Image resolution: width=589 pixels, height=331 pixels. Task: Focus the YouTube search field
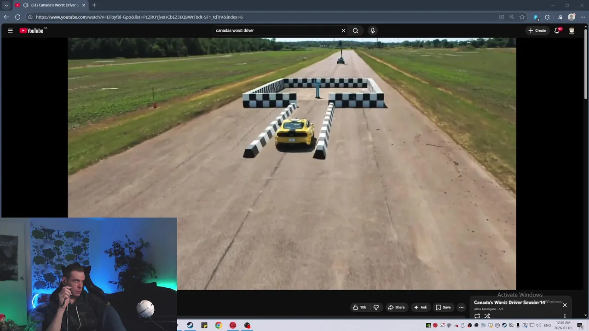tap(276, 31)
